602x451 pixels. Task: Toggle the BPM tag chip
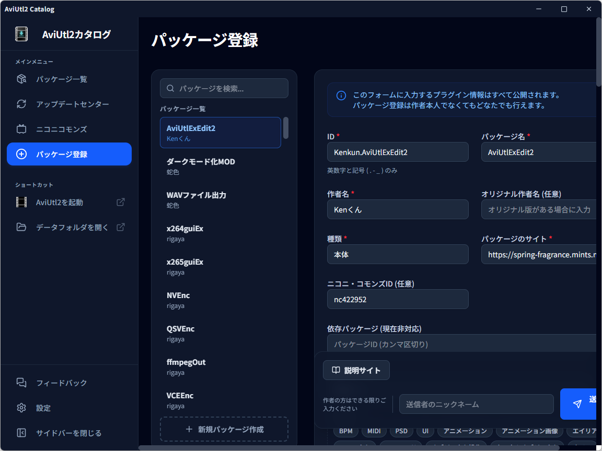(345, 431)
